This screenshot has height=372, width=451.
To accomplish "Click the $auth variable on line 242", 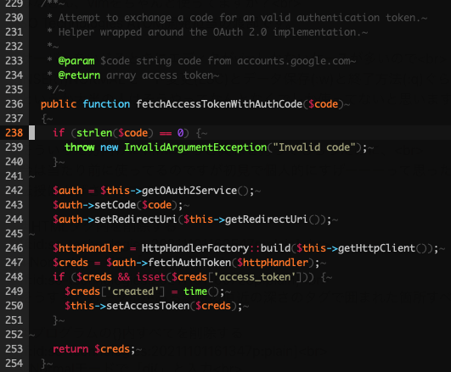I will click(x=68, y=191).
